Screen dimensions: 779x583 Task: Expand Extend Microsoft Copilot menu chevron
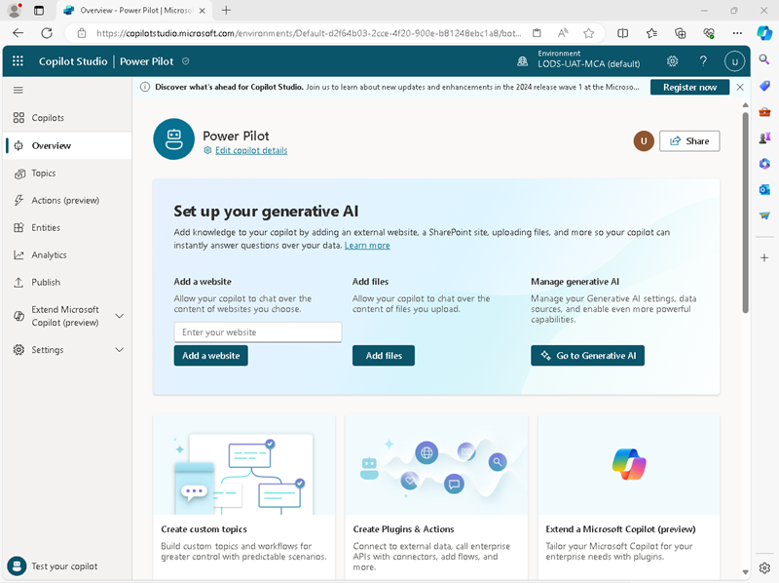119,316
